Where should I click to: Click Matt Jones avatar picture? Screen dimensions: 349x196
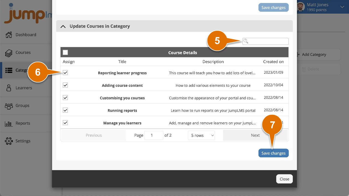point(300,7)
